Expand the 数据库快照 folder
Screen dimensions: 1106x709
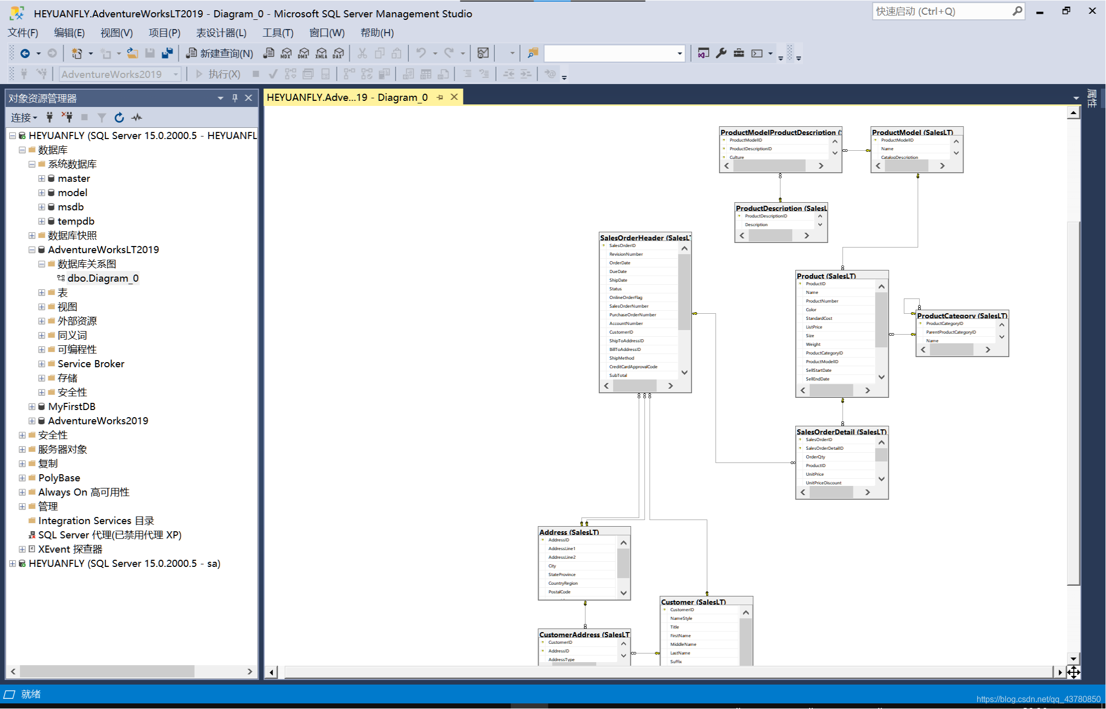(x=32, y=235)
